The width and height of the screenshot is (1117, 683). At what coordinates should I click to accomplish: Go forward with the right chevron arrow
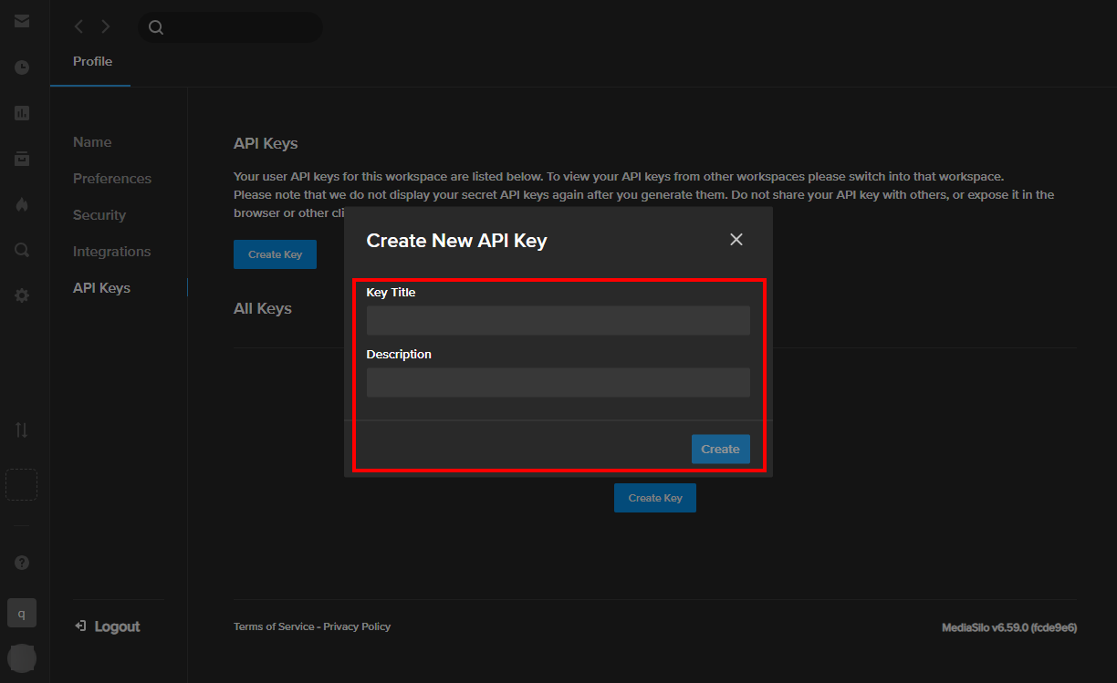106,27
